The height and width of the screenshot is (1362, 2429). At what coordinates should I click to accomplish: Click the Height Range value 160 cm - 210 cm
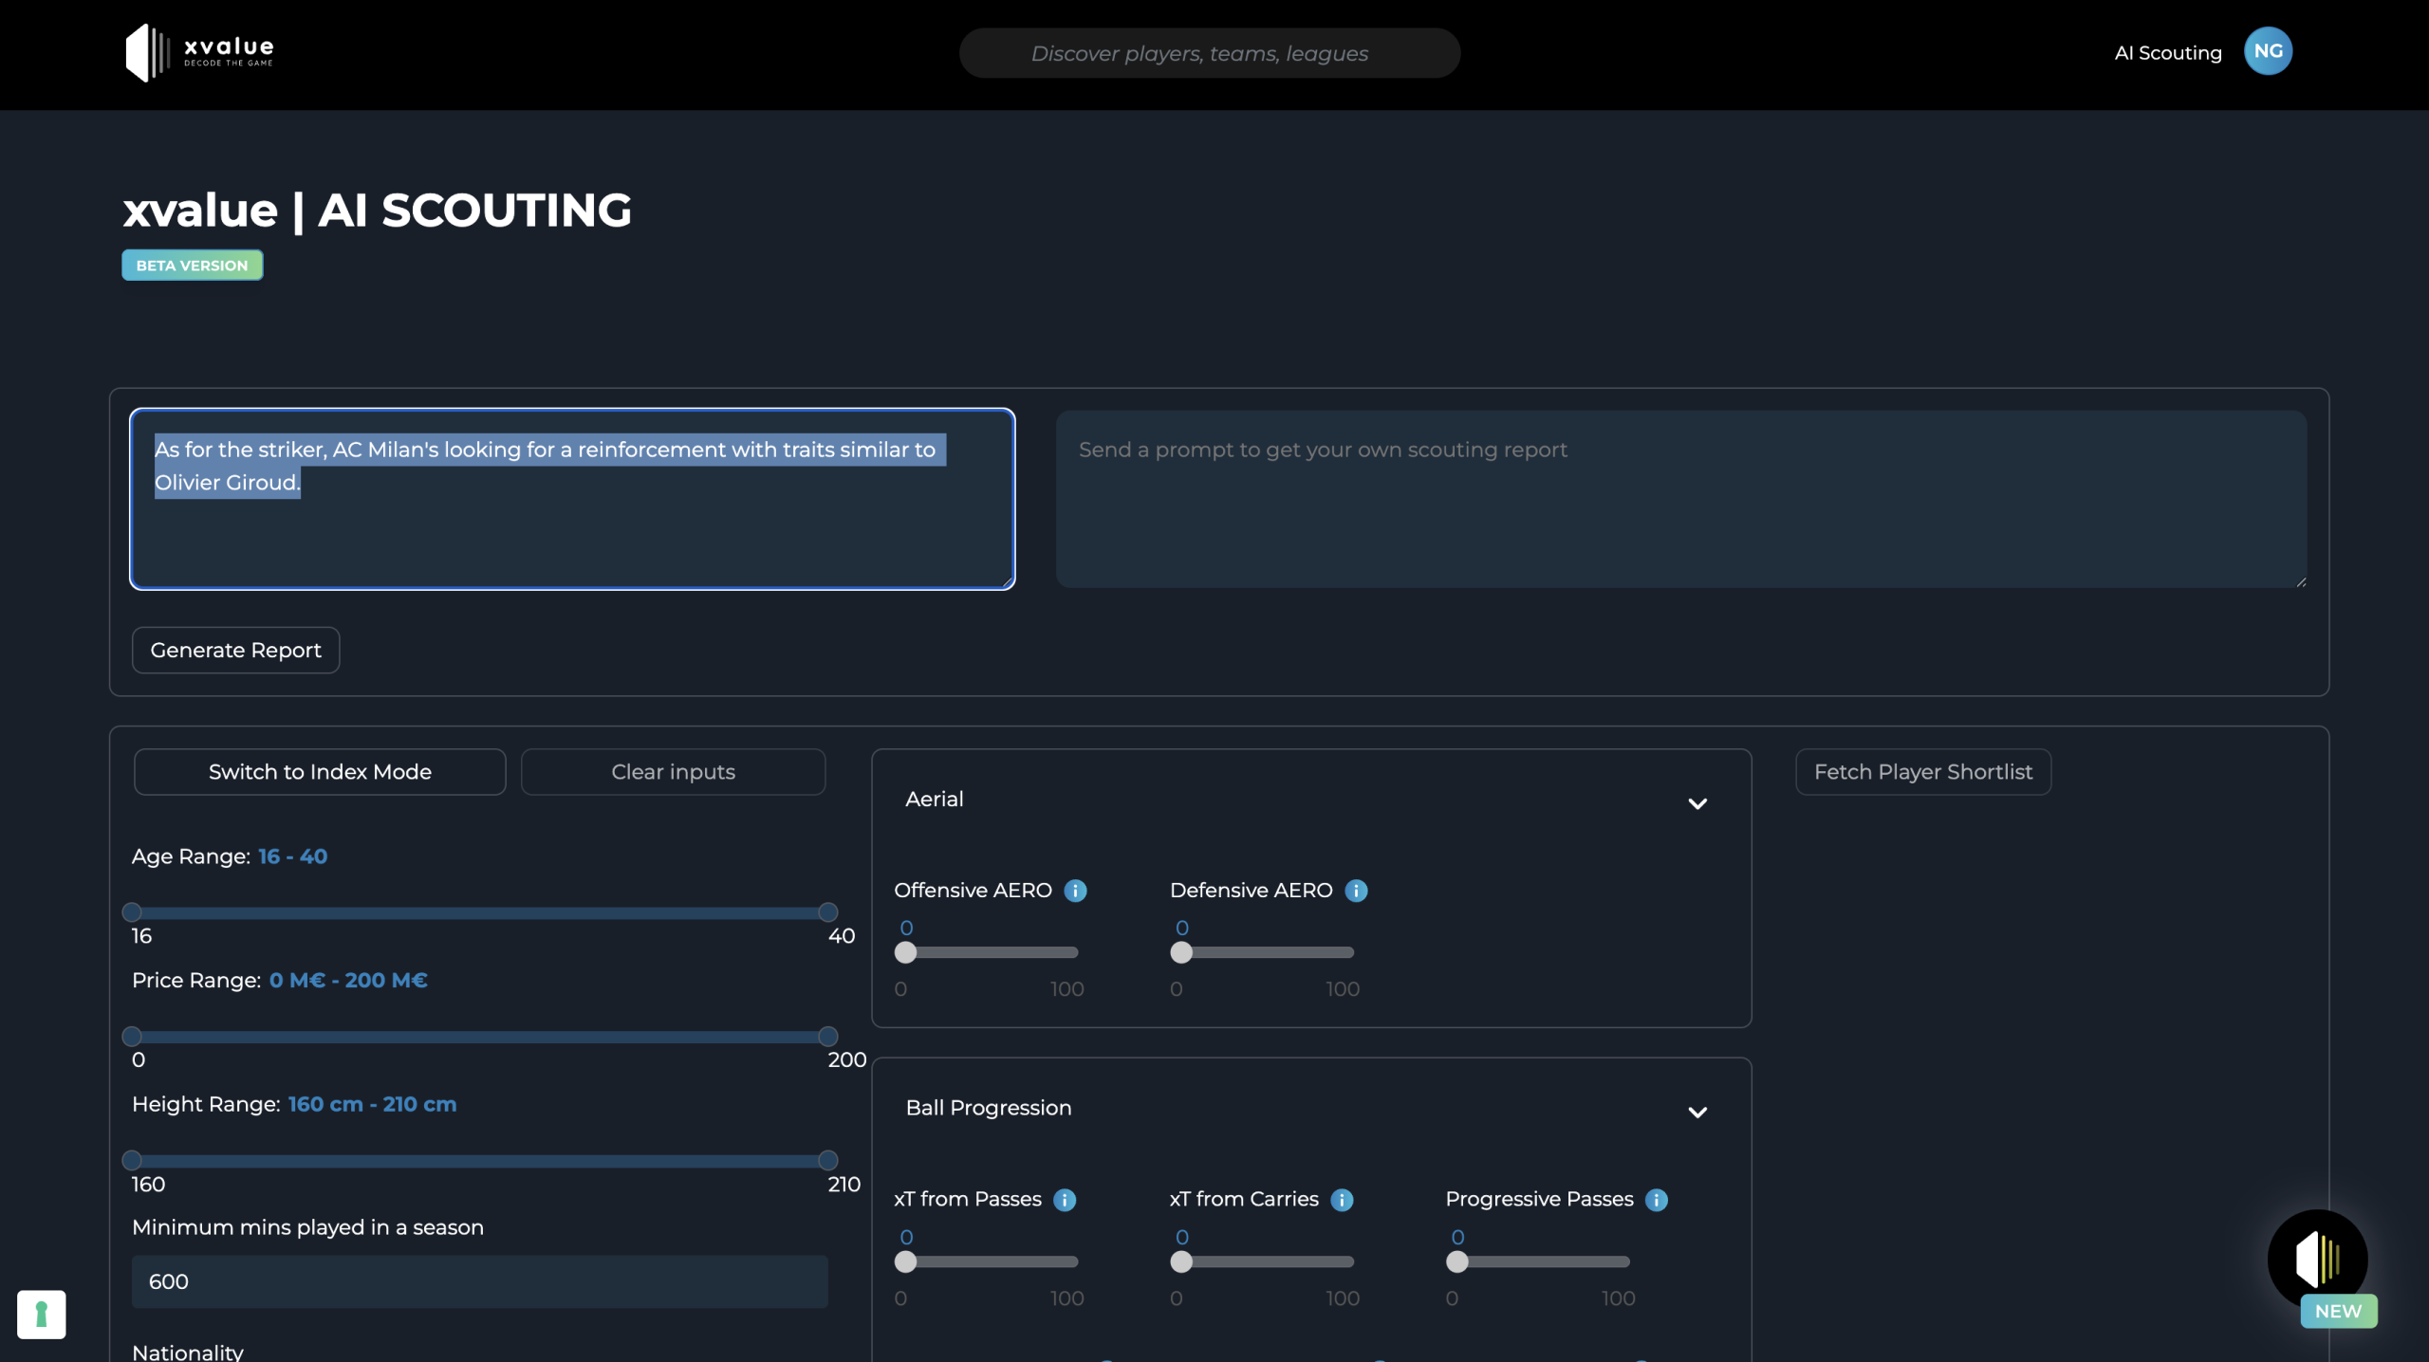click(372, 1104)
